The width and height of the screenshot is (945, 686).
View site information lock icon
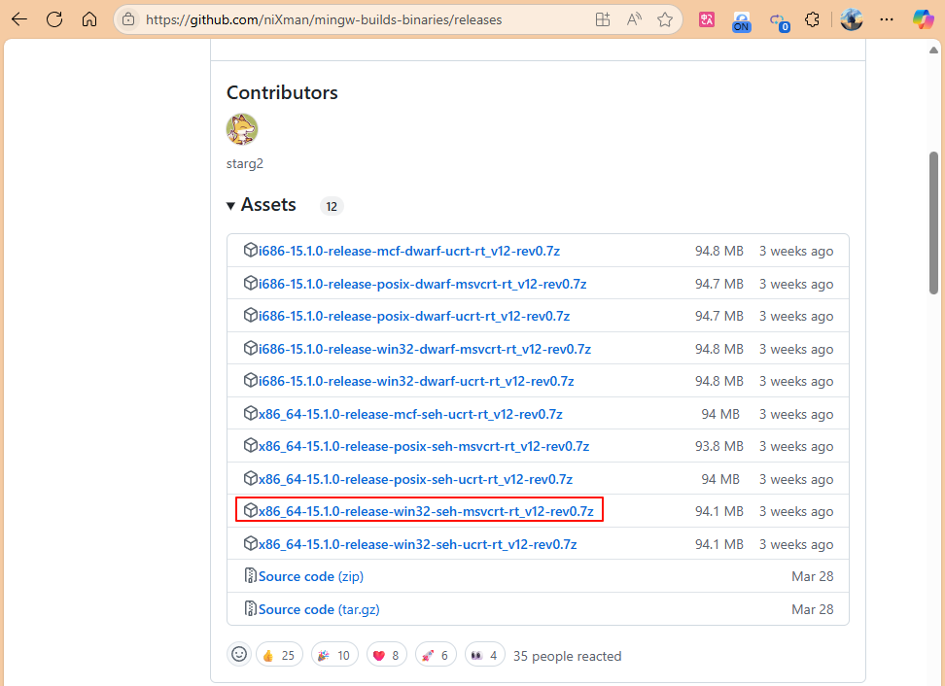coord(128,19)
